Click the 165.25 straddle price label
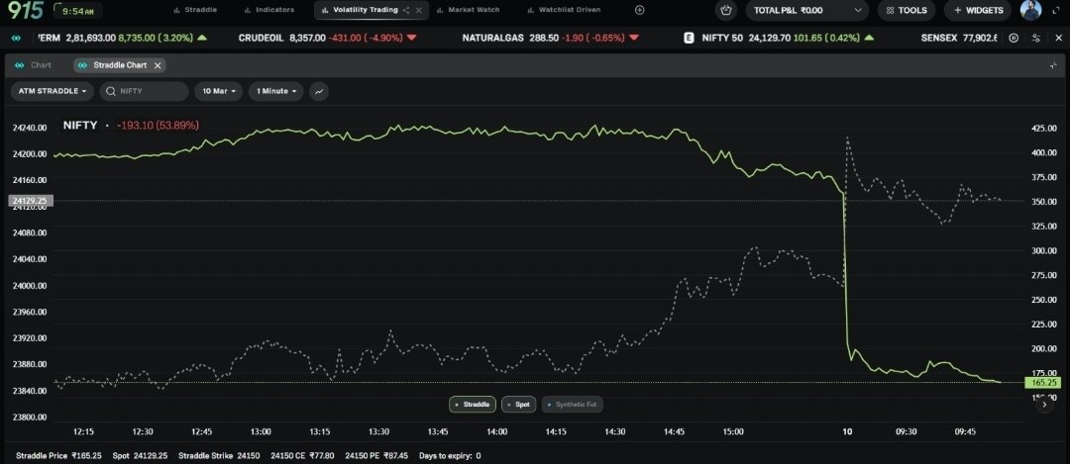The width and height of the screenshot is (1070, 464). (x=1042, y=383)
